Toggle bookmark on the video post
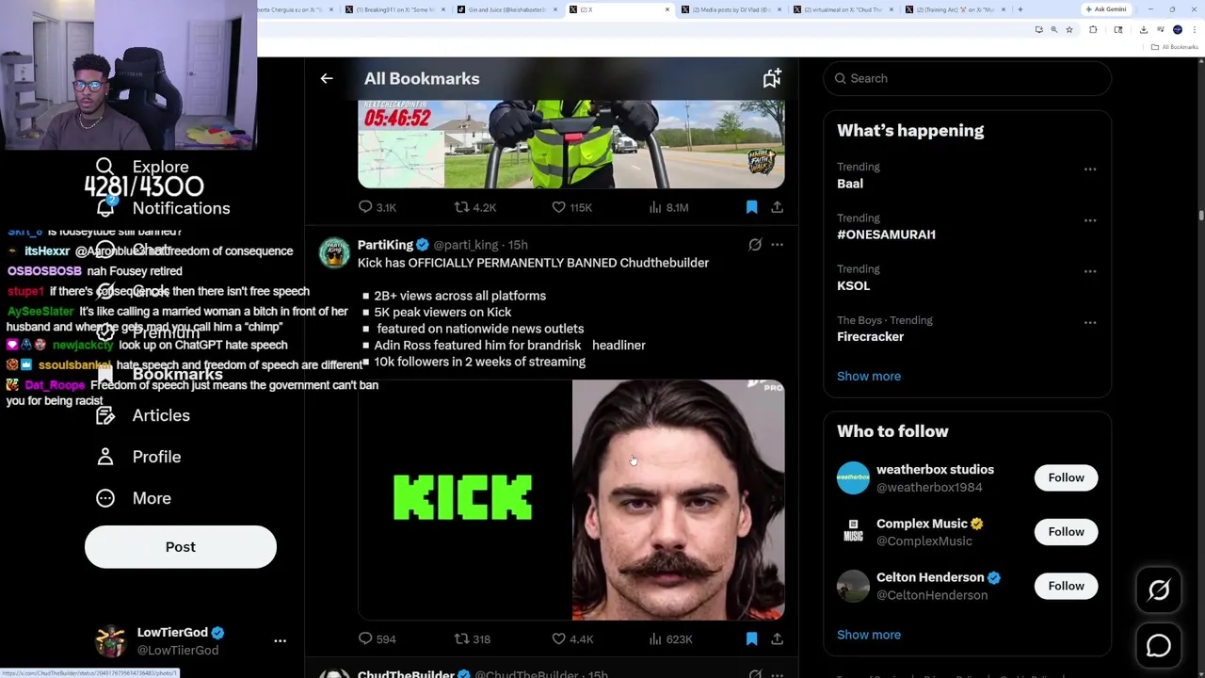The image size is (1205, 678). pos(751,207)
